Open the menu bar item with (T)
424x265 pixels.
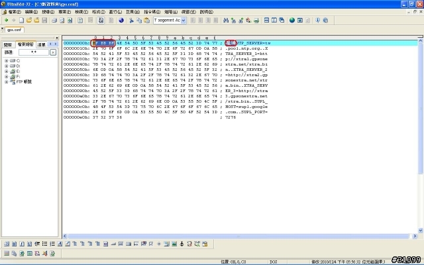(99, 12)
